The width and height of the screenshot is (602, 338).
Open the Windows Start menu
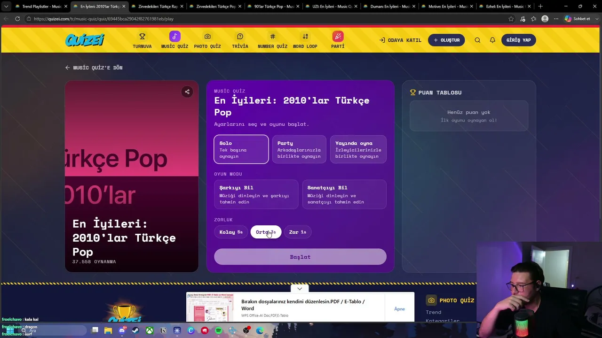pos(9,330)
